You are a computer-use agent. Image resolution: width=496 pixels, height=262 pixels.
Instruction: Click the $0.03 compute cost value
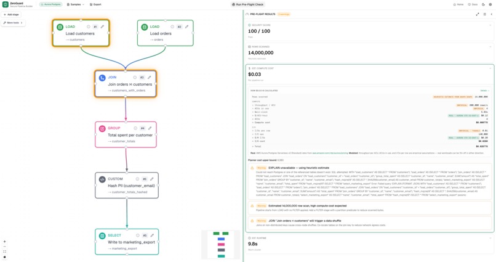(255, 75)
